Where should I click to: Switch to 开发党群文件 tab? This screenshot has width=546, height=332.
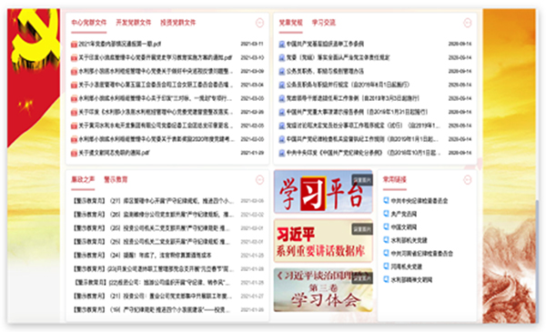coord(134,23)
